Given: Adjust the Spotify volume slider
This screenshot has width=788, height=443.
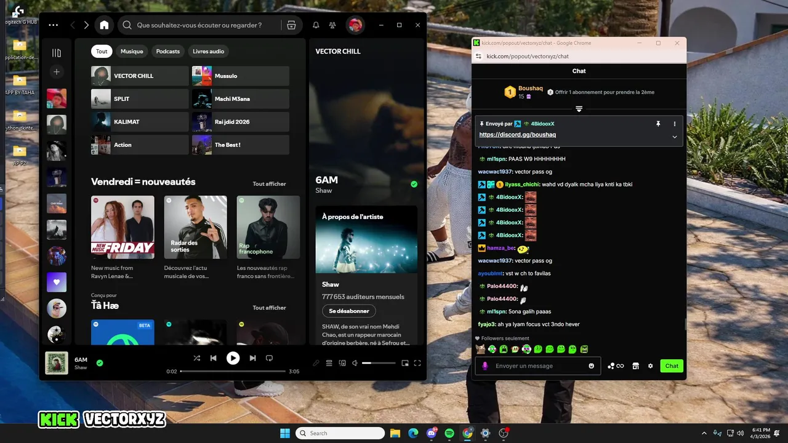Looking at the screenshot, I should click(x=379, y=363).
